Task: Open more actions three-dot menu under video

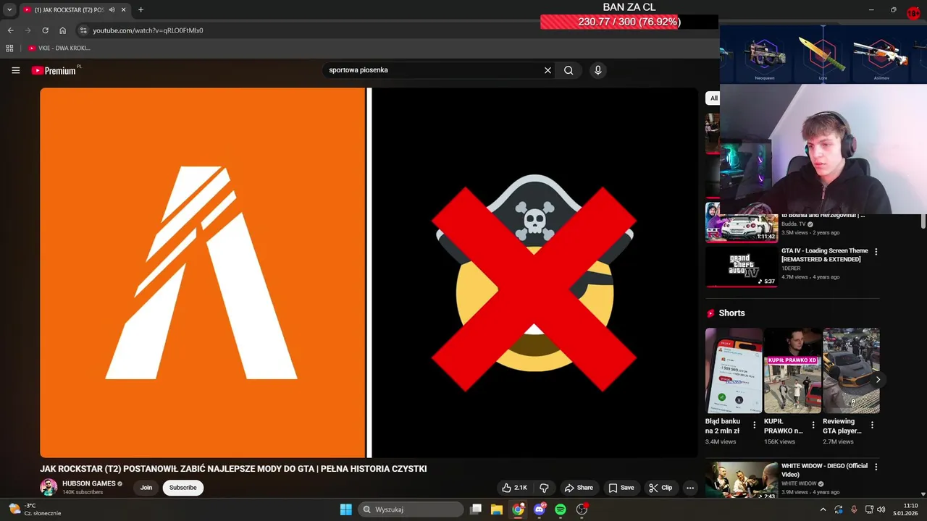Action: click(689, 488)
